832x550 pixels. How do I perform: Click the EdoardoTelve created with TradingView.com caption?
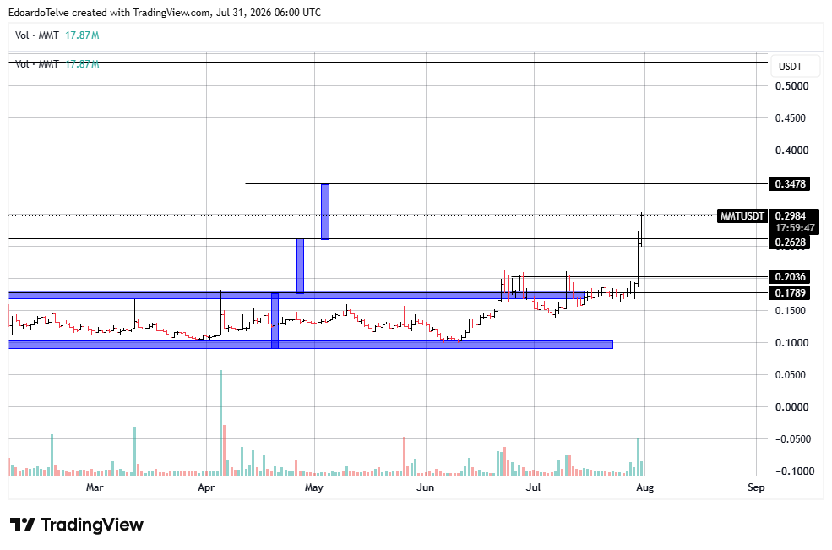[x=165, y=12]
